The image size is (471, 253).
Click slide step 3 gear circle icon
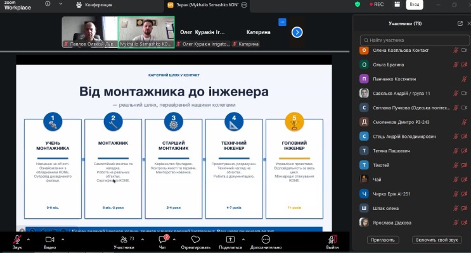click(174, 121)
